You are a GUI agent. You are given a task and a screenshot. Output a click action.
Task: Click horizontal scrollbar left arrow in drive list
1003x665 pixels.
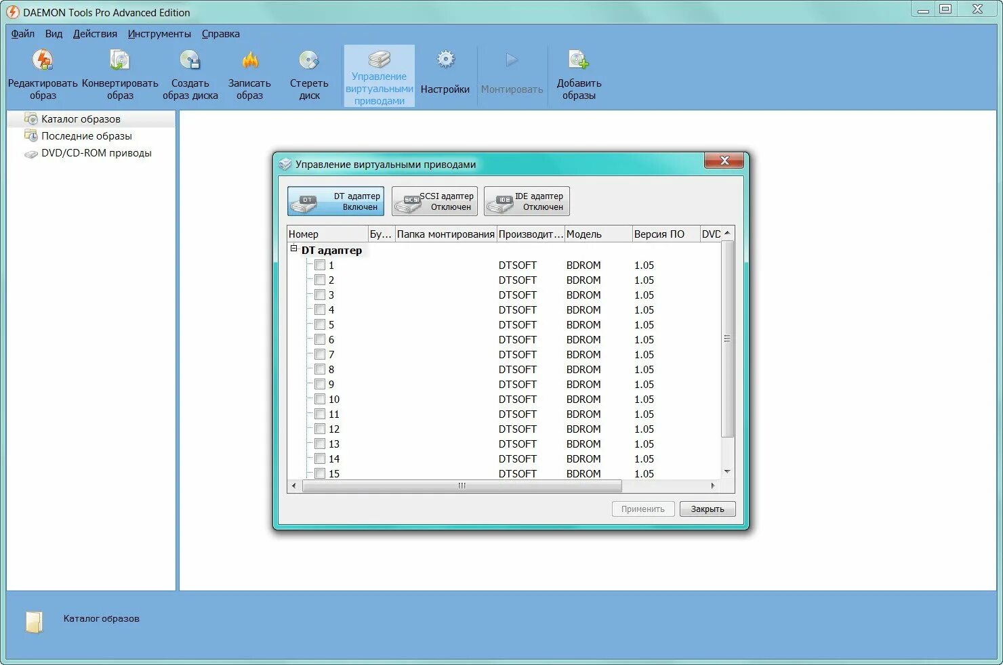pos(293,486)
